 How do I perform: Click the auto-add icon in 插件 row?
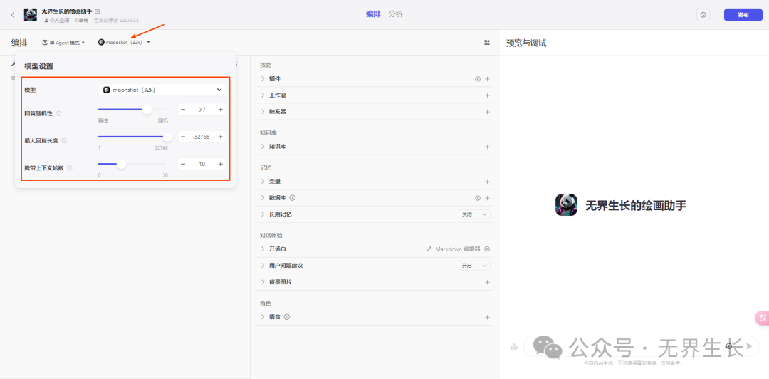coord(478,78)
